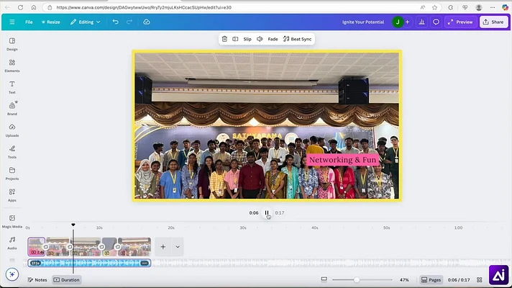Viewport: 512px width, 288px height.
Task: Select the second timeline page thumbnail
Action: point(58,246)
